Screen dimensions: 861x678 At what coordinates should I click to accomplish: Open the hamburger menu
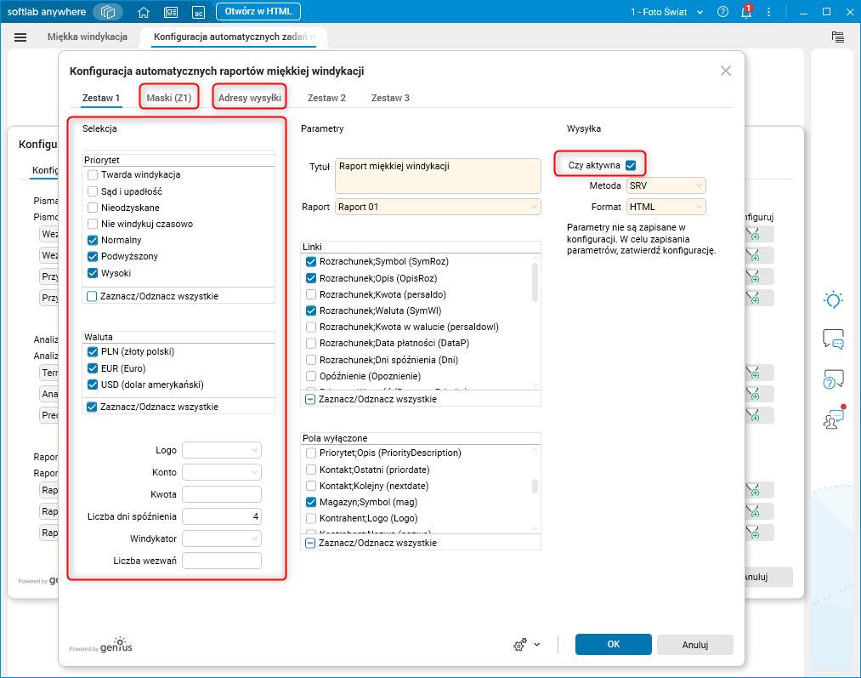(x=20, y=37)
